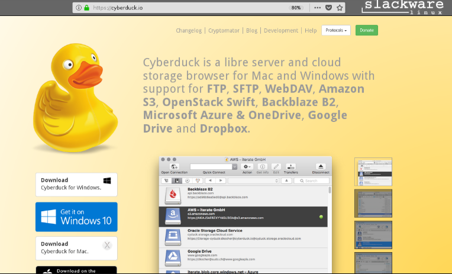The height and width of the screenshot is (274, 452).
Task: Open the first screenshot thumbnail
Action: [x=373, y=172]
